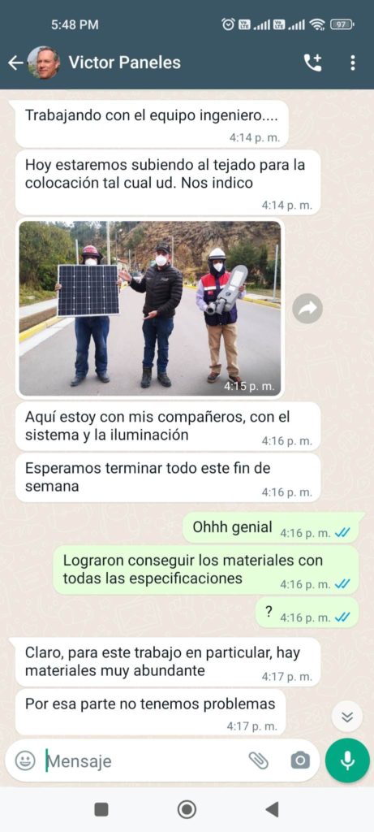Attach a file with the paperclip icon
374x832 pixels.
[x=259, y=760]
